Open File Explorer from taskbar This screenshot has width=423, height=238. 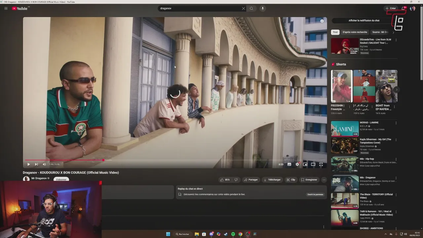click(x=197, y=234)
